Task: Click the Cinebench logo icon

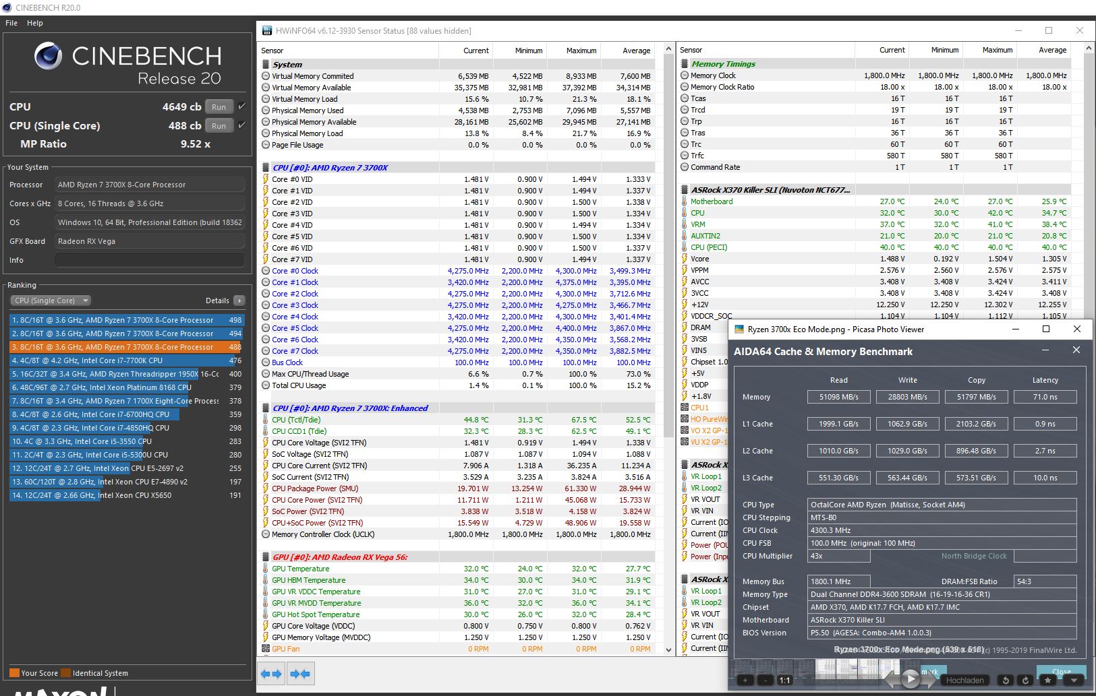Action: [47, 56]
